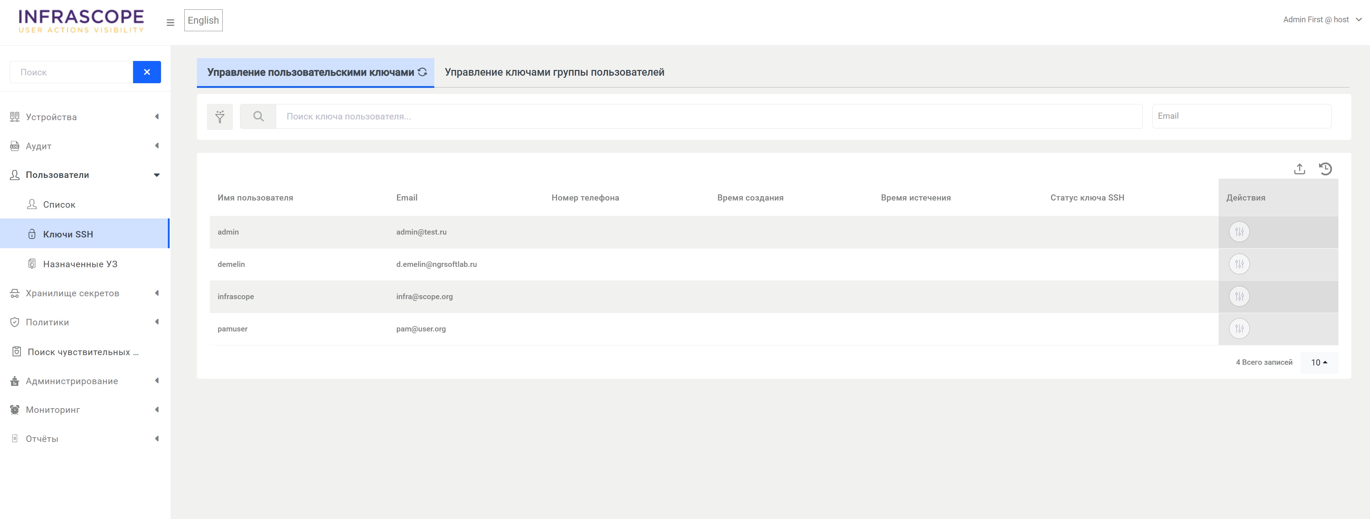Image resolution: width=1370 pixels, height=519 pixels.
Task: Open actions settings for pamuser row
Action: click(x=1239, y=329)
